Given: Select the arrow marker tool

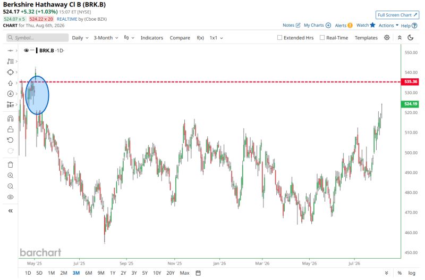Looking at the screenshot, I should click(10, 83).
